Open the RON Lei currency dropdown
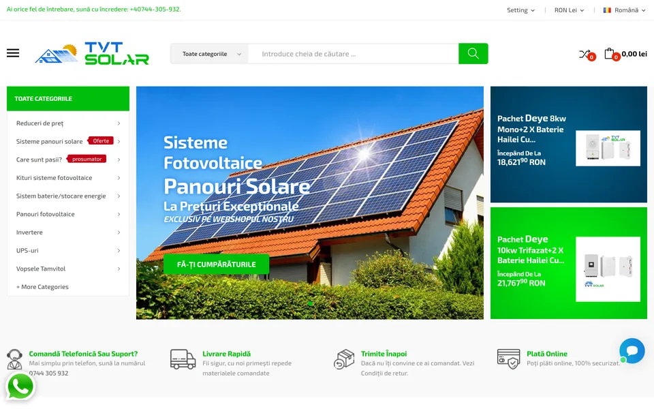Screen dimensions: 654x409 click(x=569, y=10)
